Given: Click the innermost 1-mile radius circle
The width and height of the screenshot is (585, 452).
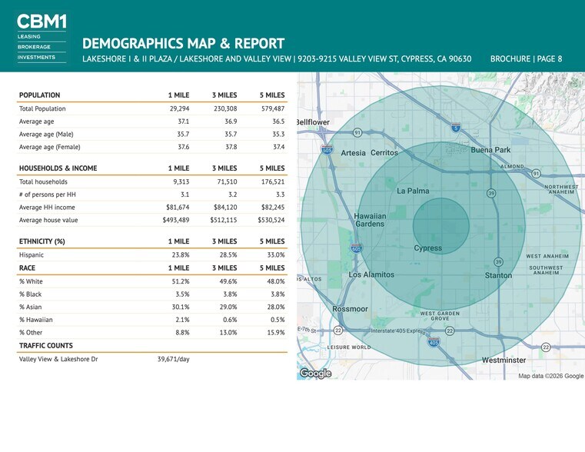Looking at the screenshot, I should point(441,226).
